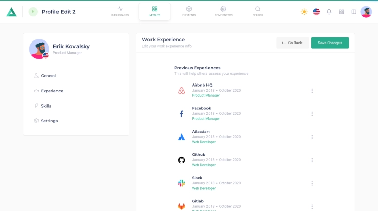This screenshot has height=211, width=378.
Task: Switch to the Dashboards nav tab
Action: click(x=120, y=11)
